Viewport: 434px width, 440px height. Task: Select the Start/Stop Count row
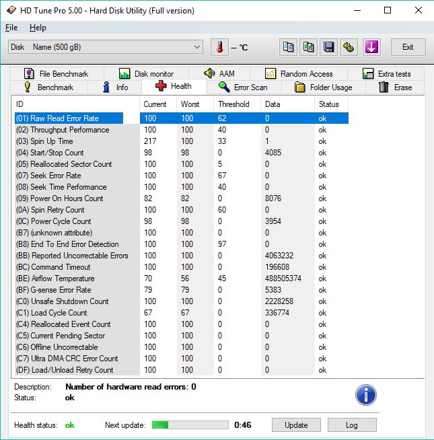pos(182,153)
